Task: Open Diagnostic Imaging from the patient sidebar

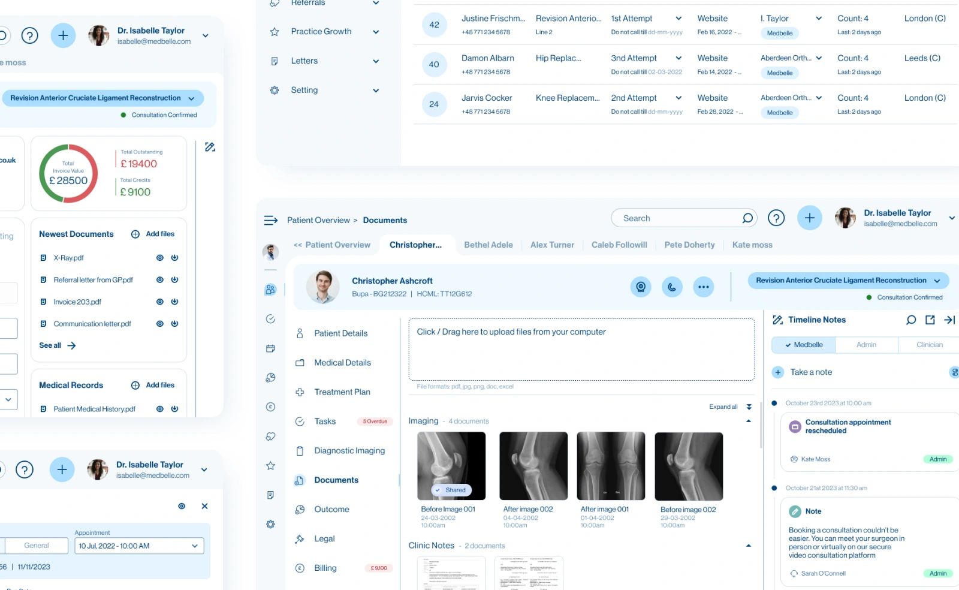Action: (x=349, y=450)
